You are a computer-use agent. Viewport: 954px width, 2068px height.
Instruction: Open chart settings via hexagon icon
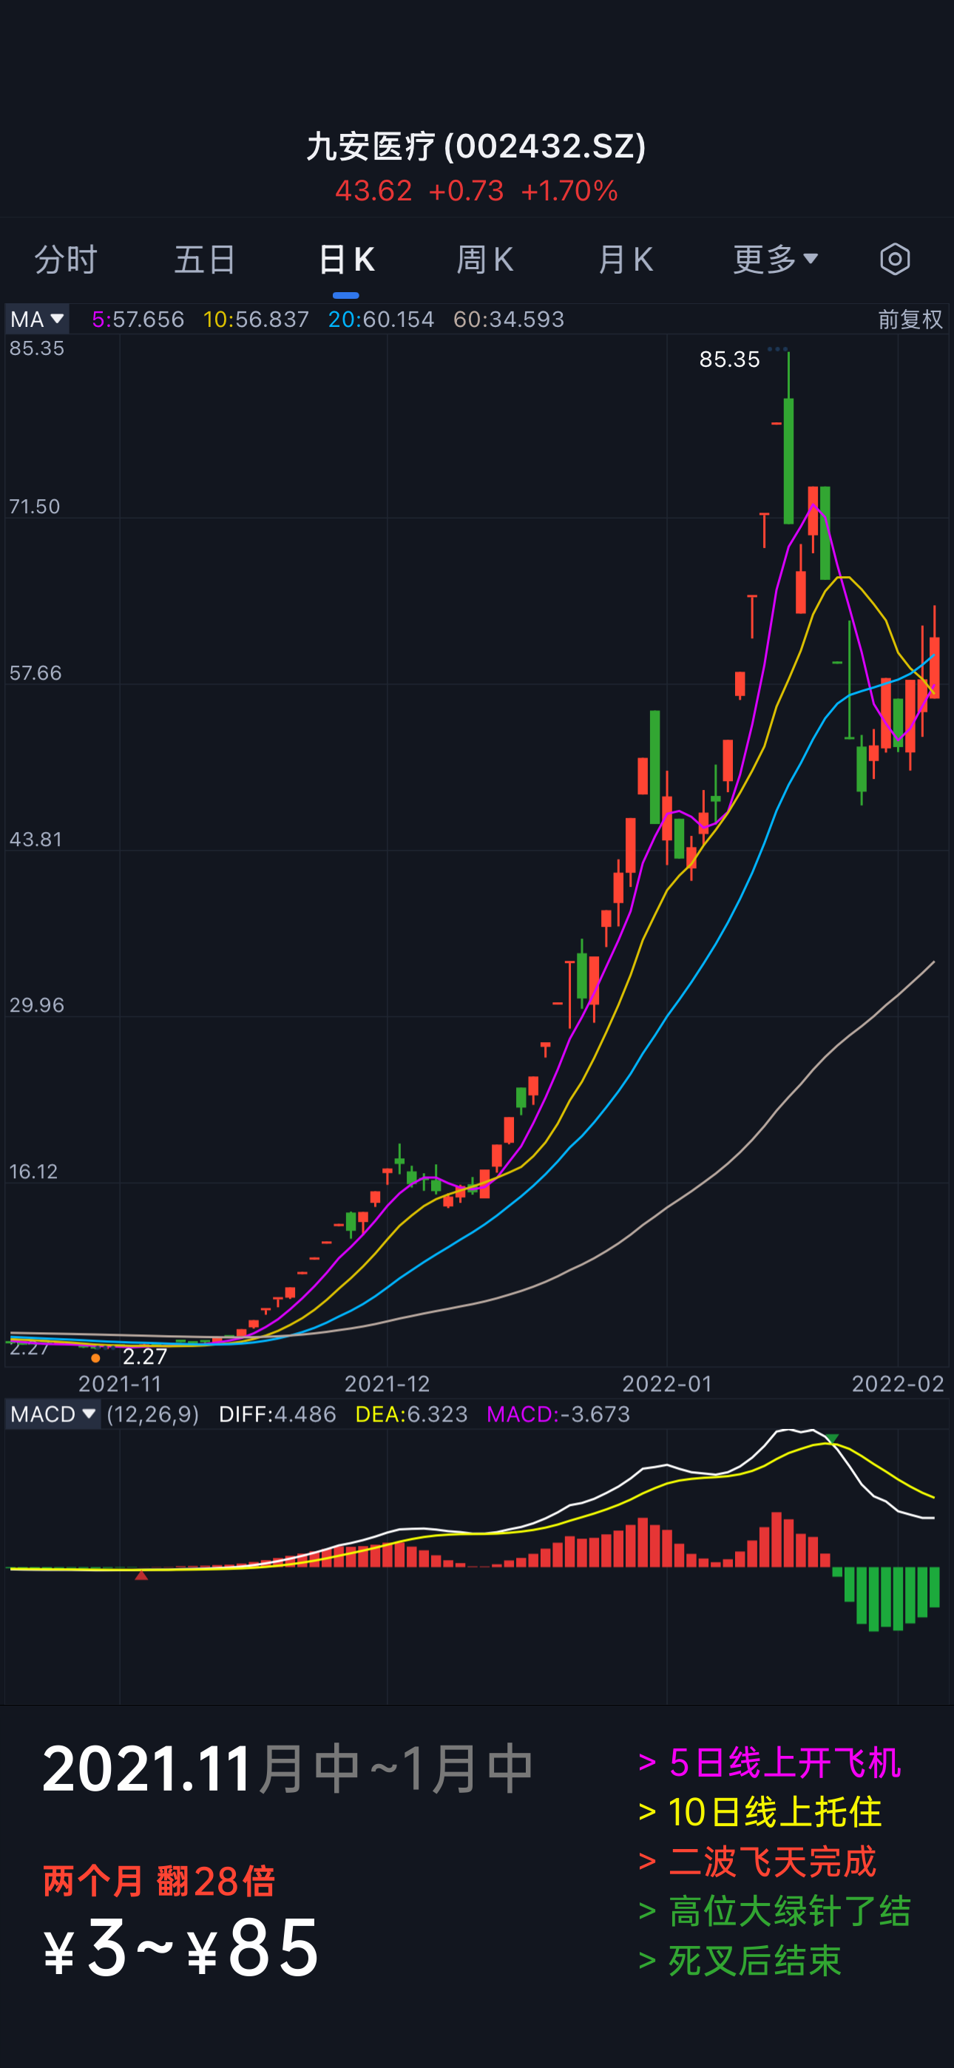click(x=894, y=260)
